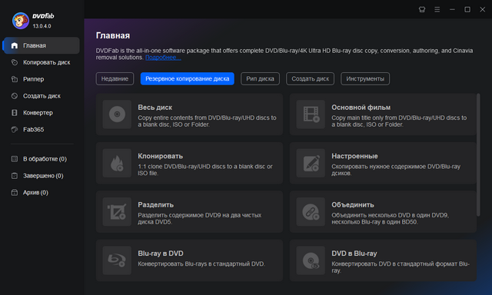Click the 'Разделить содержимое DVD9' description
Viewport: 492px width, 295px height.
pos(200,218)
